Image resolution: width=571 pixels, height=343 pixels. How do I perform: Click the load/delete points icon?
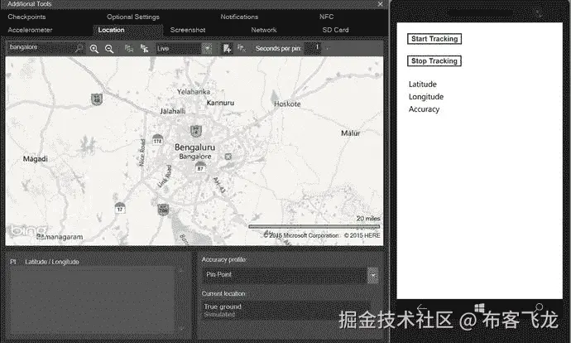coord(241,48)
